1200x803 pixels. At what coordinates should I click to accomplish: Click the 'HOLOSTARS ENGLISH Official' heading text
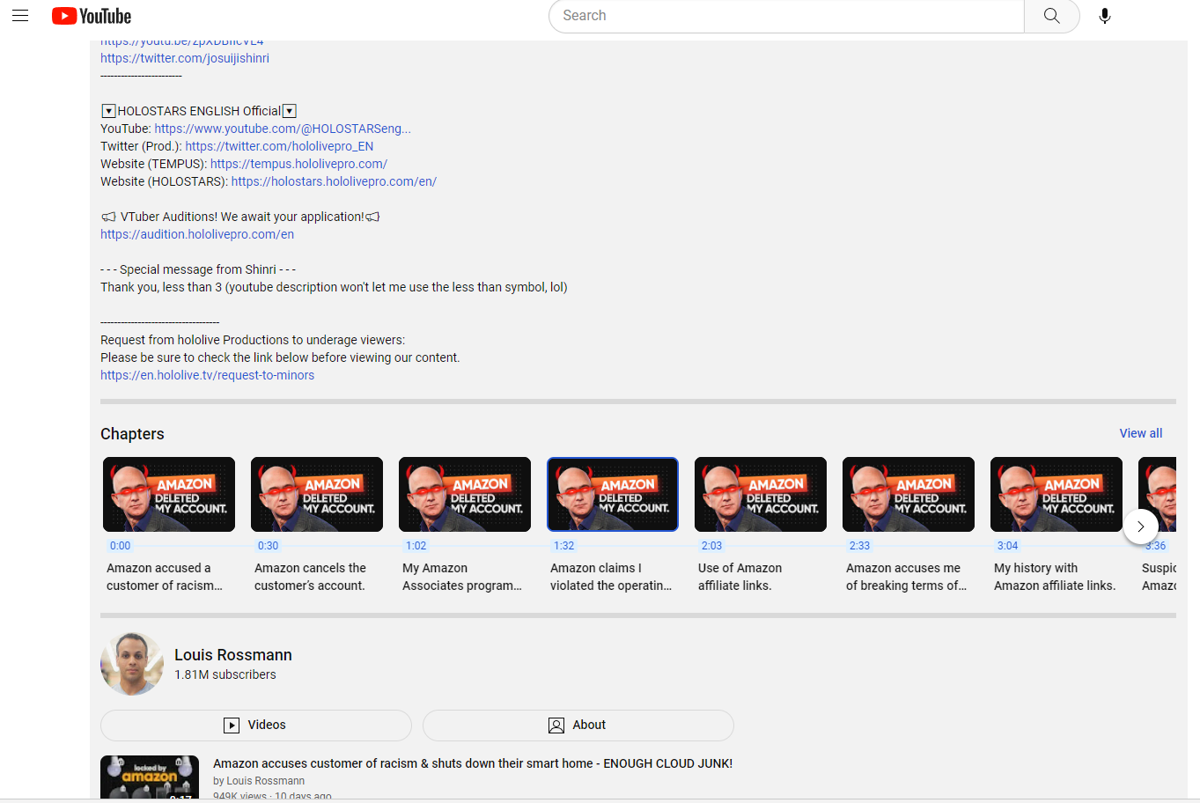click(x=199, y=111)
